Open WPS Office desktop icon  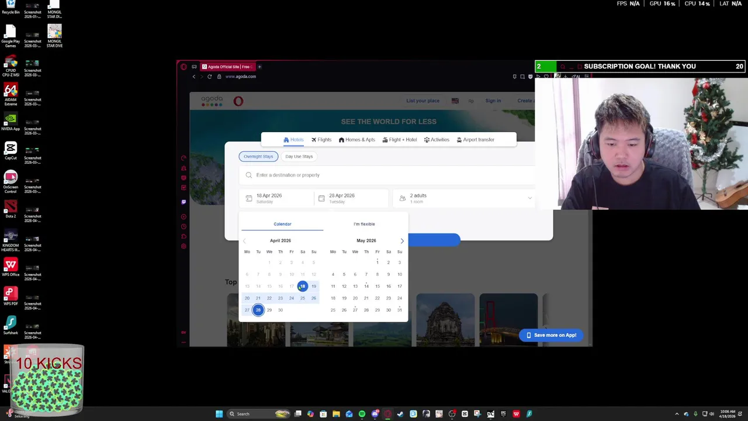coord(11,268)
